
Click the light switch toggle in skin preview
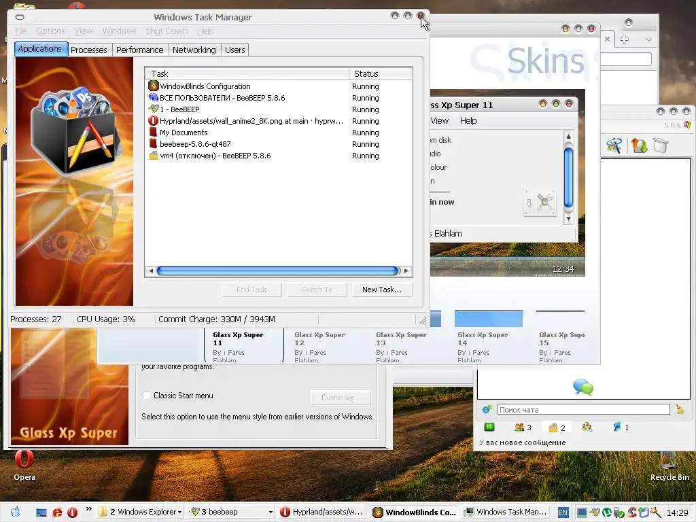point(529,203)
